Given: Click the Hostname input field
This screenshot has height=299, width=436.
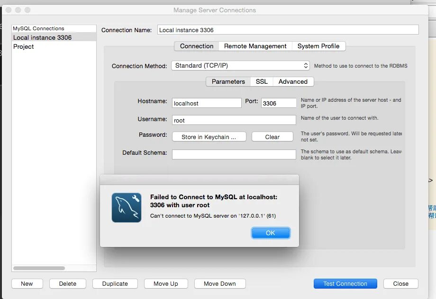Looking at the screenshot, I should pyautogui.click(x=207, y=103).
